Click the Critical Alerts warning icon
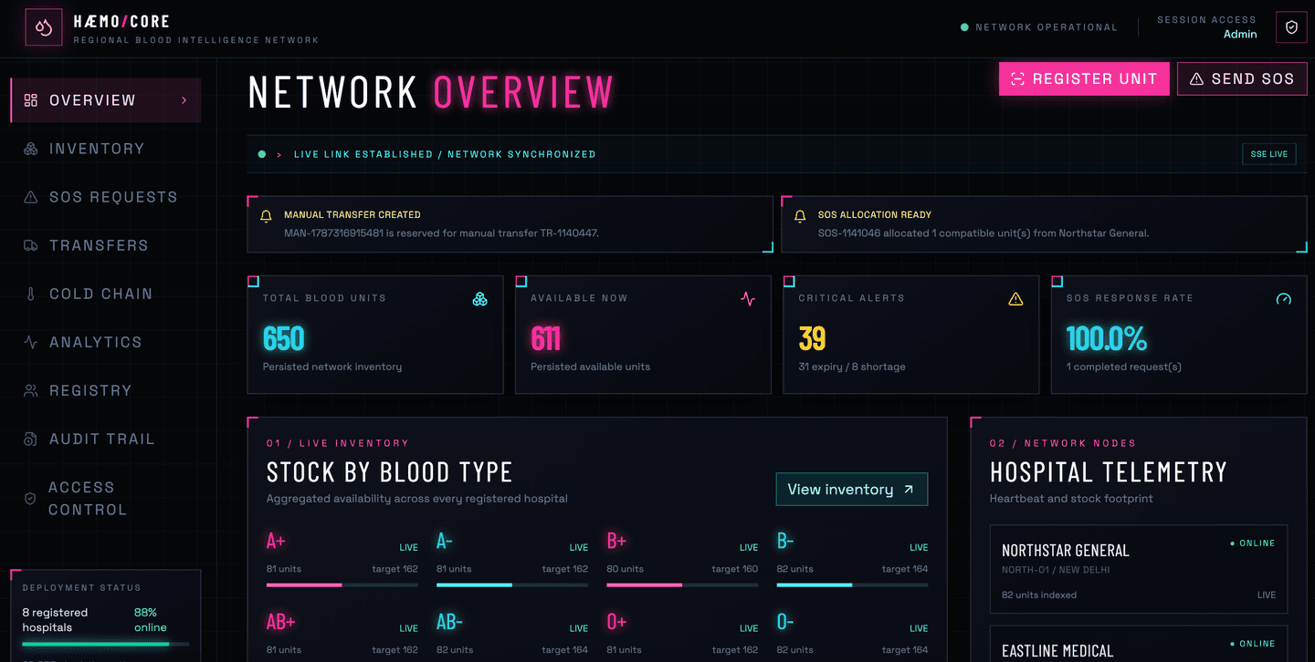1315x662 pixels. click(1015, 299)
